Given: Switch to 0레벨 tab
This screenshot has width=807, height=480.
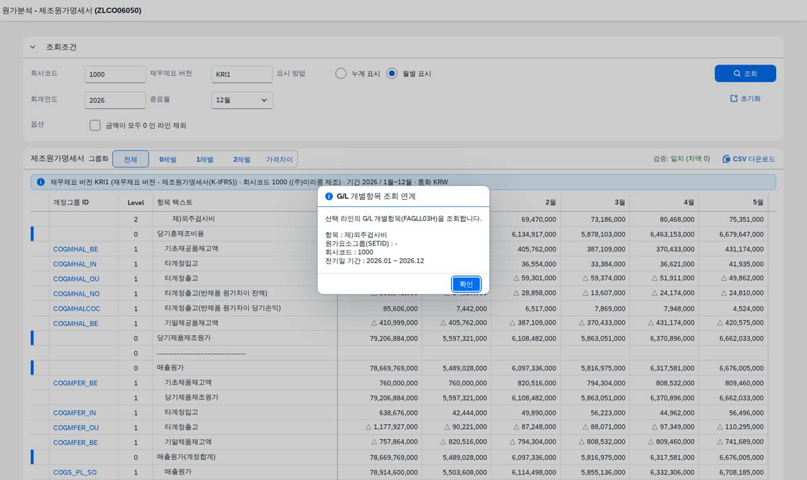Looking at the screenshot, I should tap(167, 159).
